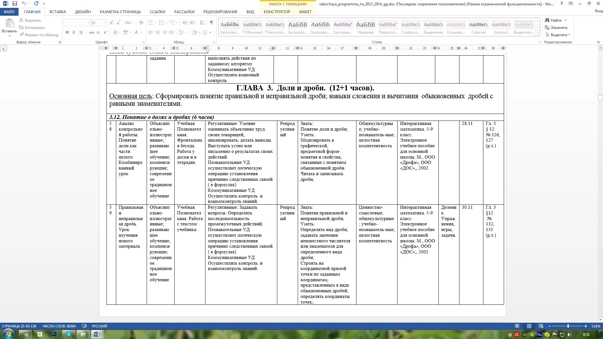Switch to the КОНСТРУКТОР table tab
This screenshot has height=339, width=603.
tap(277, 12)
